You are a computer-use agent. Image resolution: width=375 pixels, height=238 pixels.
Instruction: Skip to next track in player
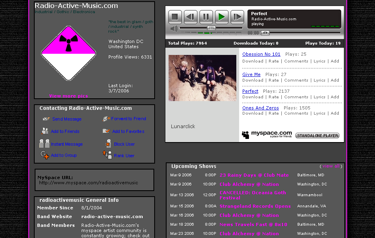coord(237,17)
